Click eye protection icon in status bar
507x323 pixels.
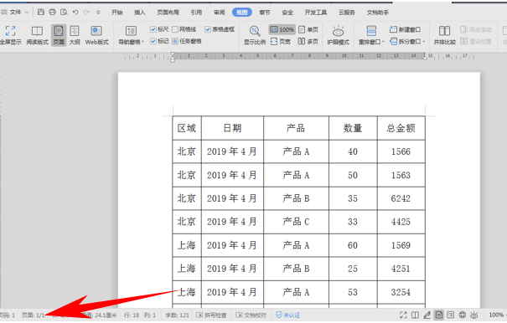[x=474, y=315]
